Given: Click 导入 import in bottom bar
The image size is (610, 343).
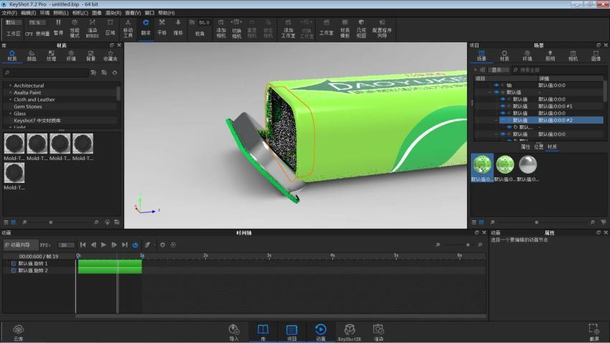Looking at the screenshot, I should point(234,333).
